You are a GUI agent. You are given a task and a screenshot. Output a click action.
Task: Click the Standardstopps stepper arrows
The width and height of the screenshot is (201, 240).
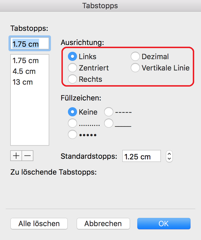click(169, 156)
